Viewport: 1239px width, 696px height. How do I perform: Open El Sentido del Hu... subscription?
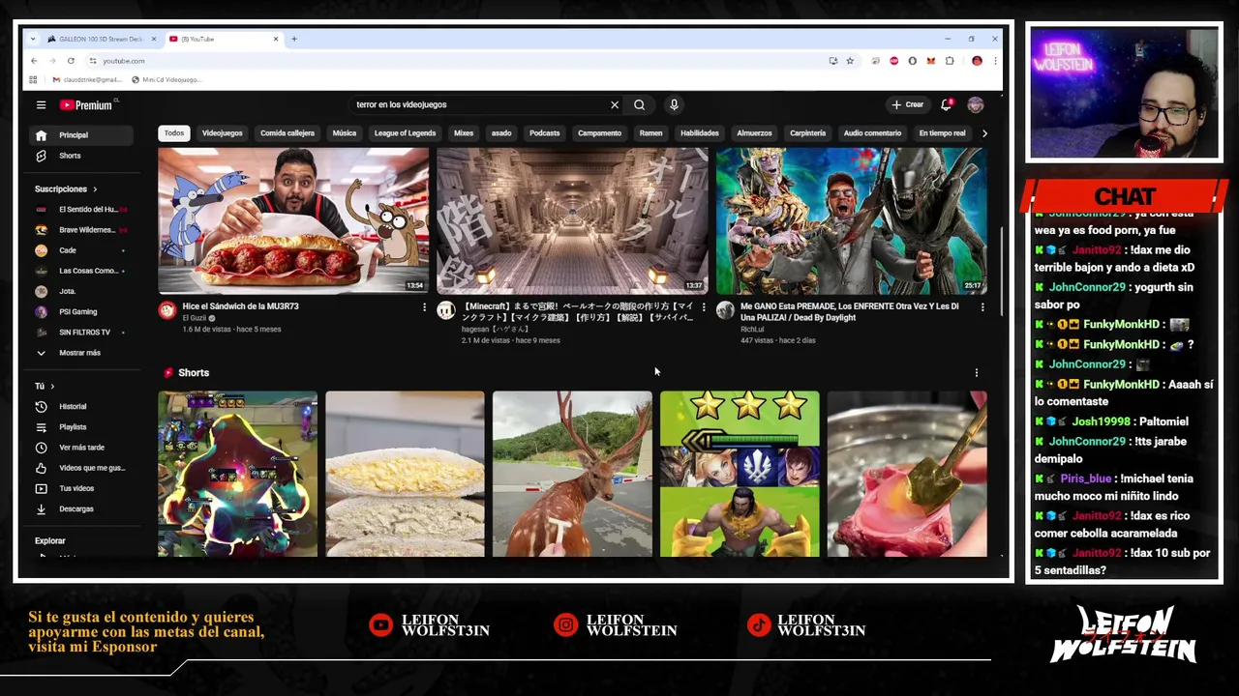[x=81, y=210]
